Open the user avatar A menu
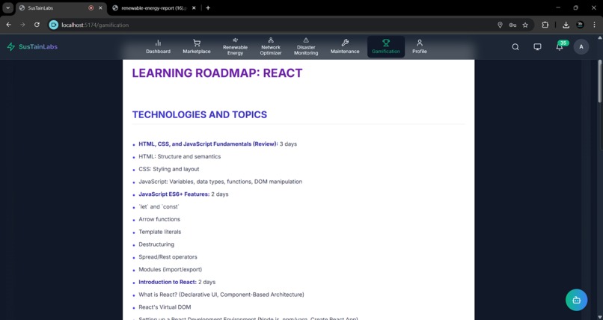603x320 pixels. click(x=581, y=47)
